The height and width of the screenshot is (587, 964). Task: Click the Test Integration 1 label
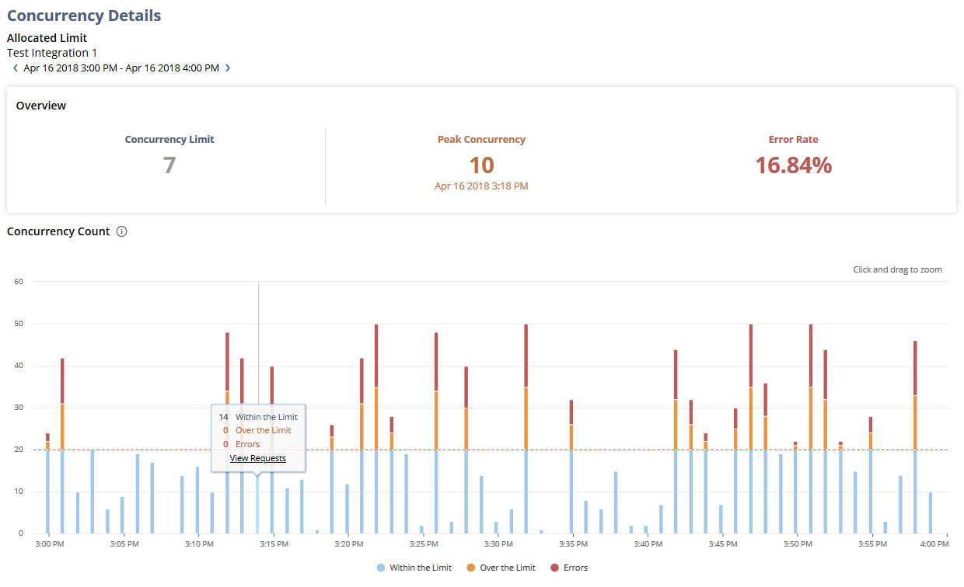pyautogui.click(x=52, y=53)
